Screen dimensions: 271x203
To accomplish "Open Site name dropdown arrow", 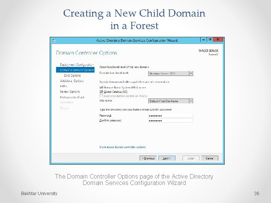I will pyautogui.click(x=191, y=101).
